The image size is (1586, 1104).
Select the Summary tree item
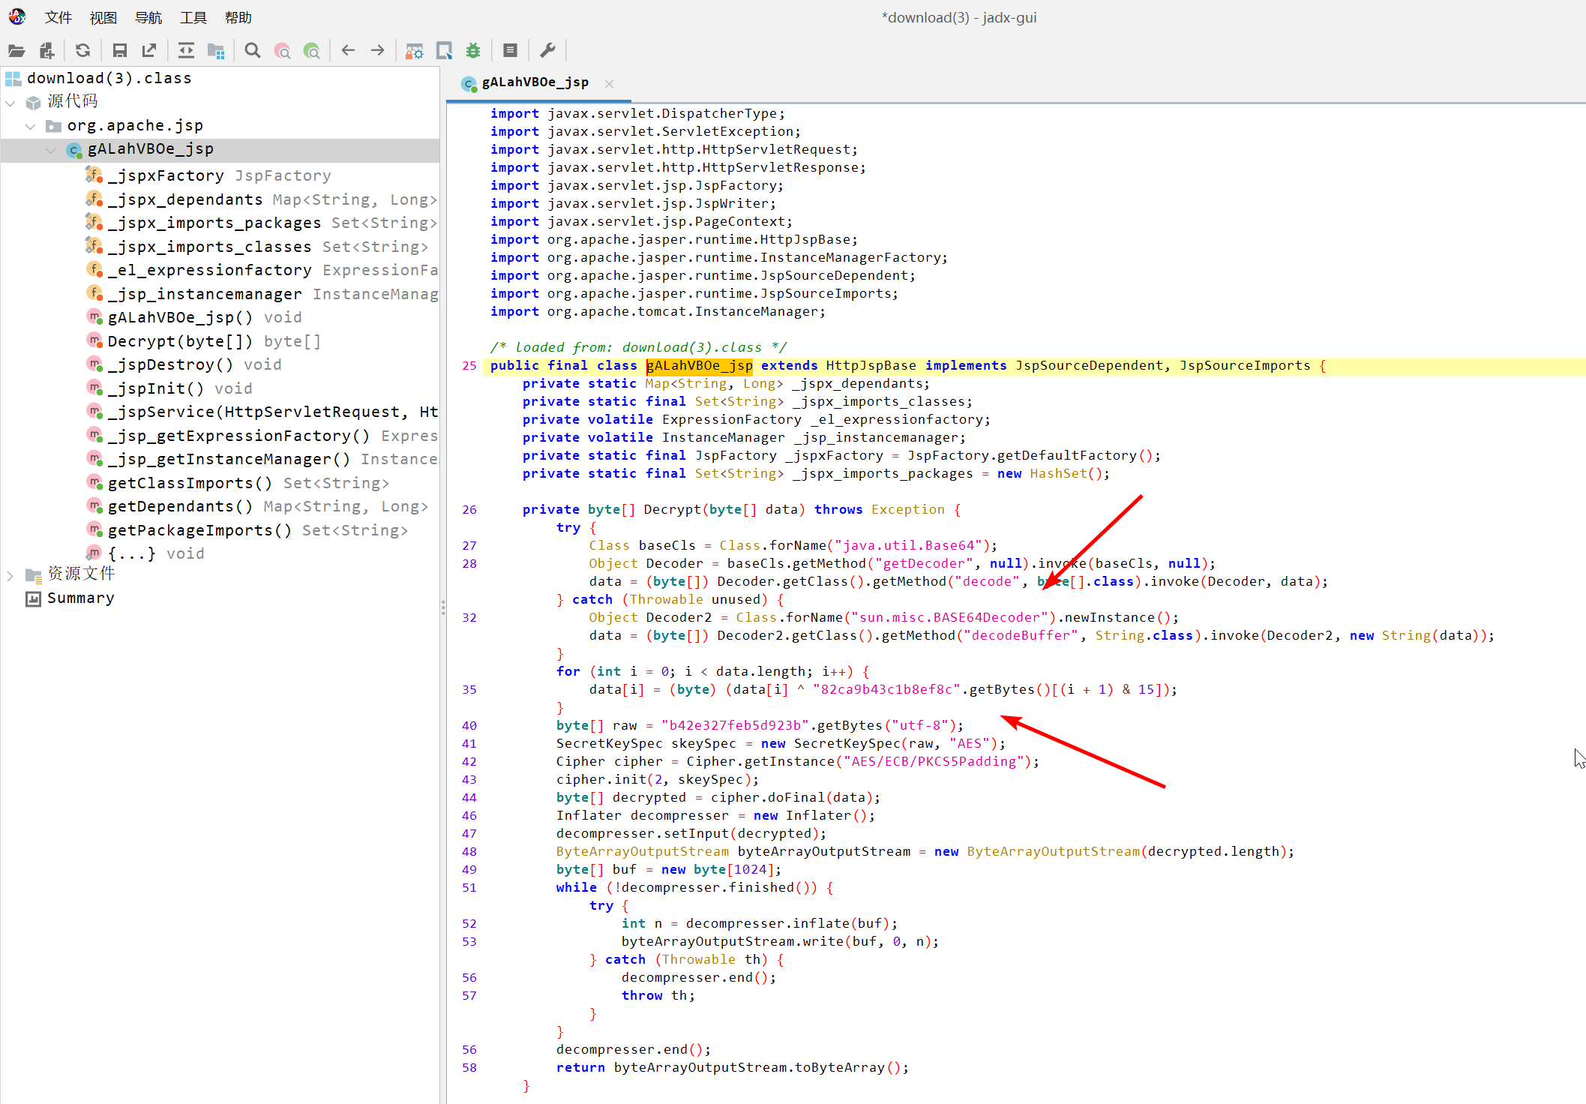(x=80, y=598)
